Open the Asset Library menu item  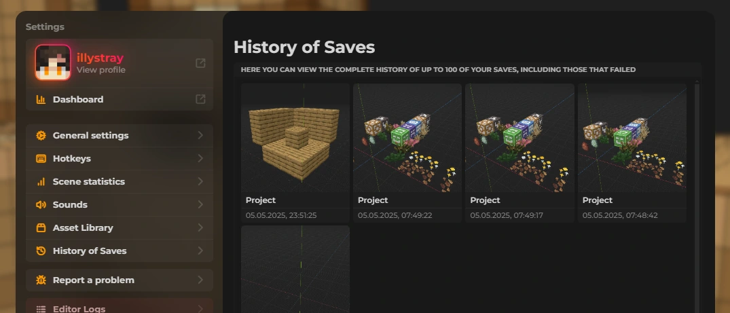120,227
